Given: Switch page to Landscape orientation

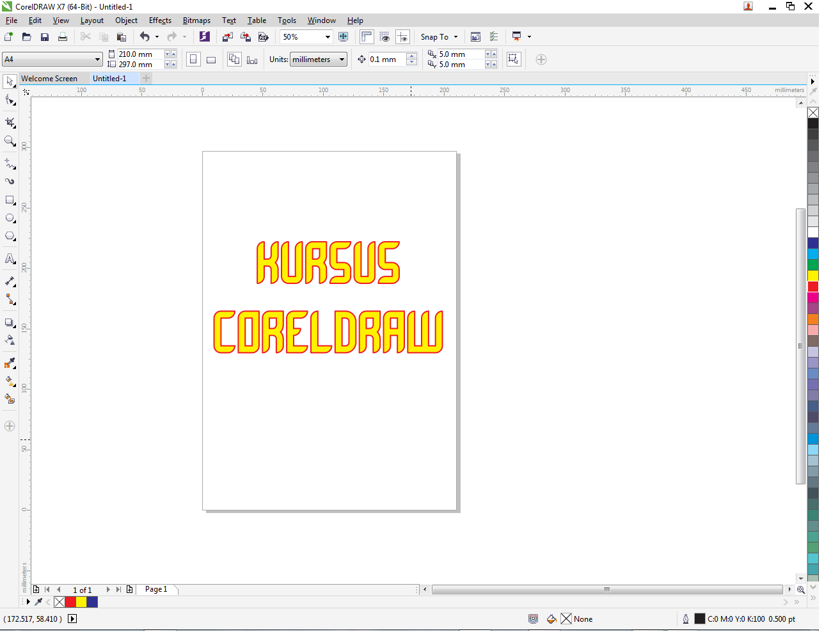Looking at the screenshot, I should 211,59.
